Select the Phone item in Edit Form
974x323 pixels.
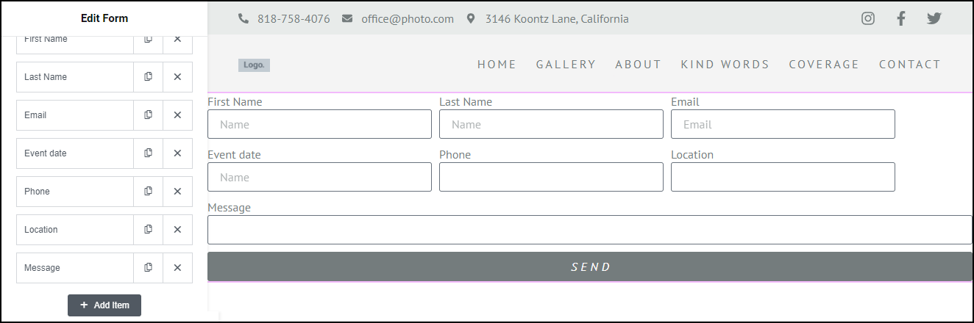(74, 192)
